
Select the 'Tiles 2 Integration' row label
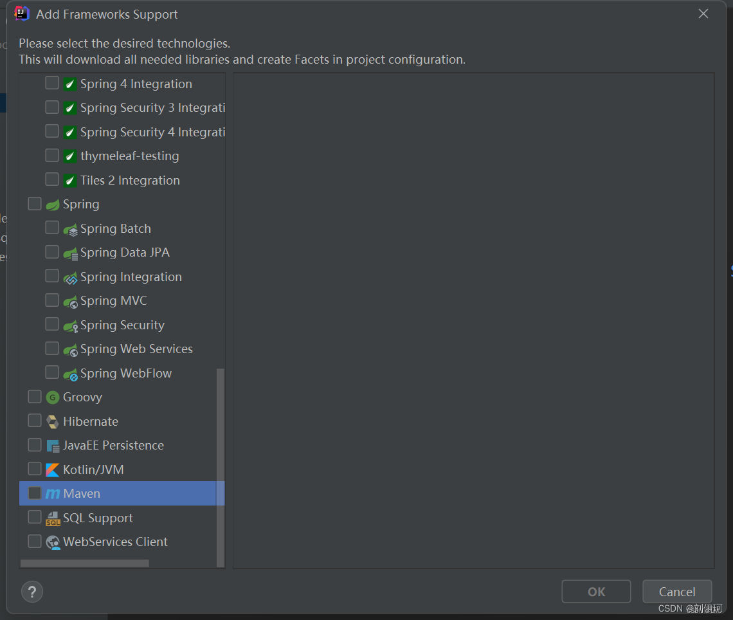point(130,181)
